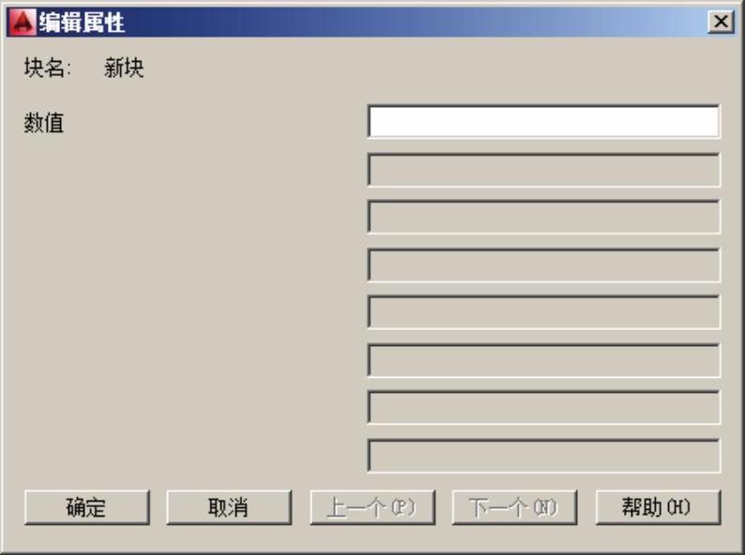Click the 块名 label
Screen dimensions: 745x555
[x=48, y=67]
